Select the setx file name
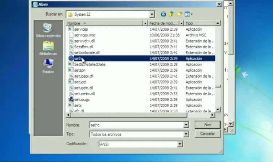Image resolution: width=273 pixels, height=162 pixels. coord(78,105)
